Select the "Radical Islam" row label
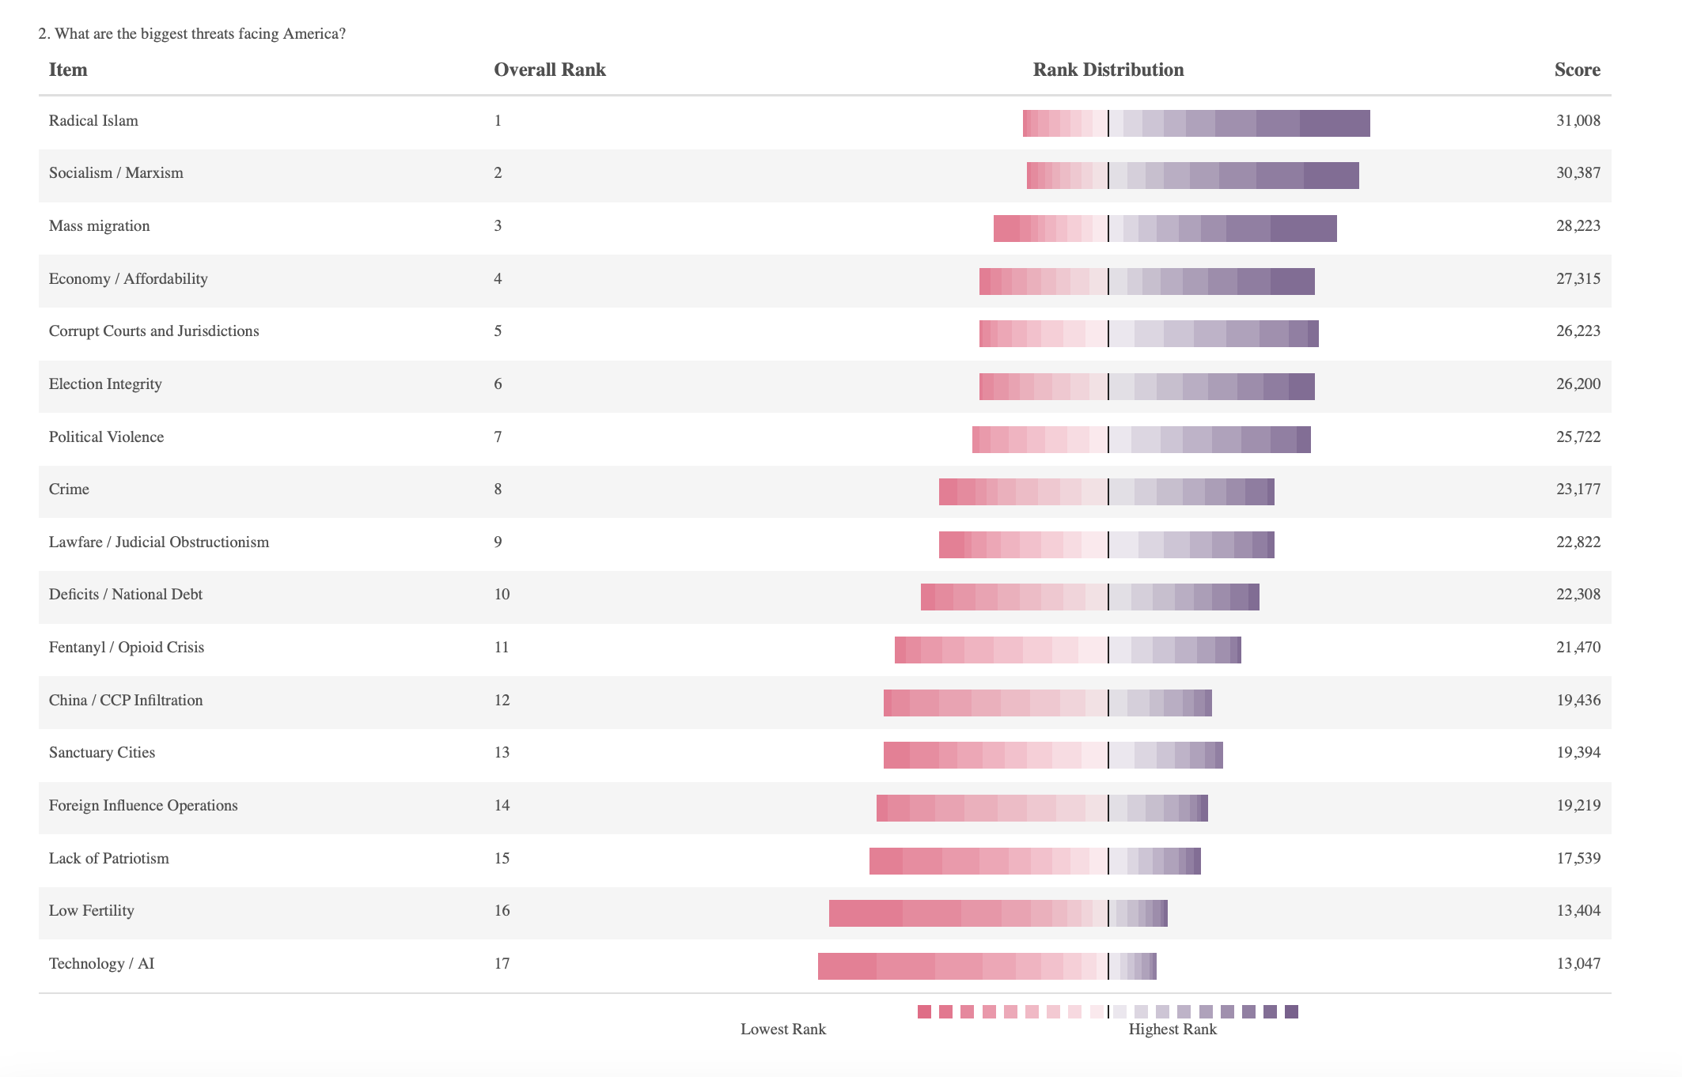 (x=93, y=120)
